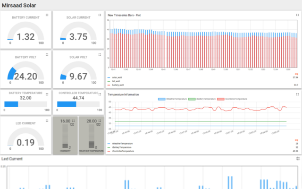302x189 pixels.
Task: Click the Battery Temperature value 32.00
Action: pos(25,98)
